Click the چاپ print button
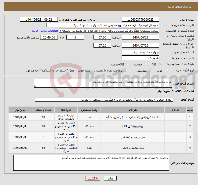Viewport: 198px width, 185px height. (x=110, y=178)
